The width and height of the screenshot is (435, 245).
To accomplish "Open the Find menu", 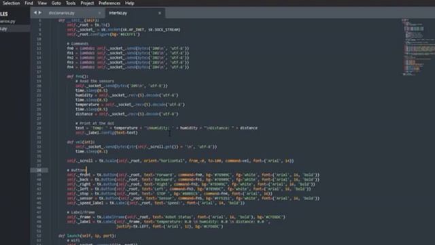I will point(29,3).
